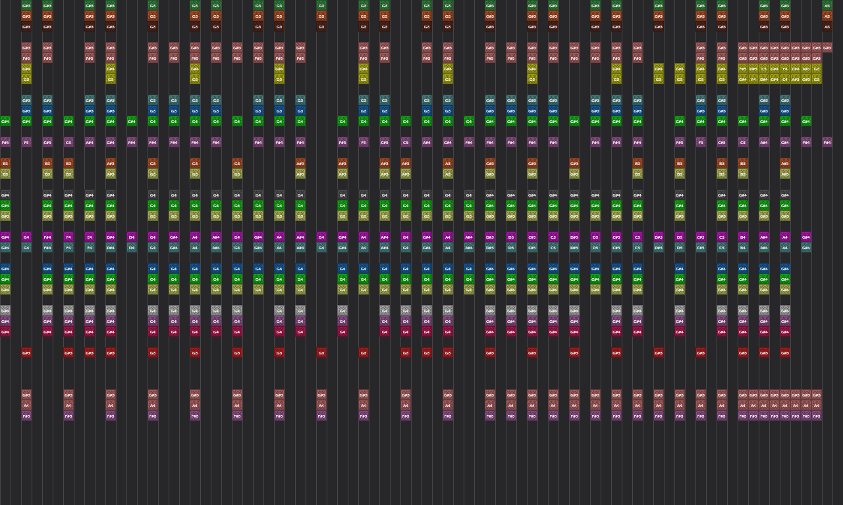
Task: Select the yellow C5 note
Action: click(x=764, y=68)
